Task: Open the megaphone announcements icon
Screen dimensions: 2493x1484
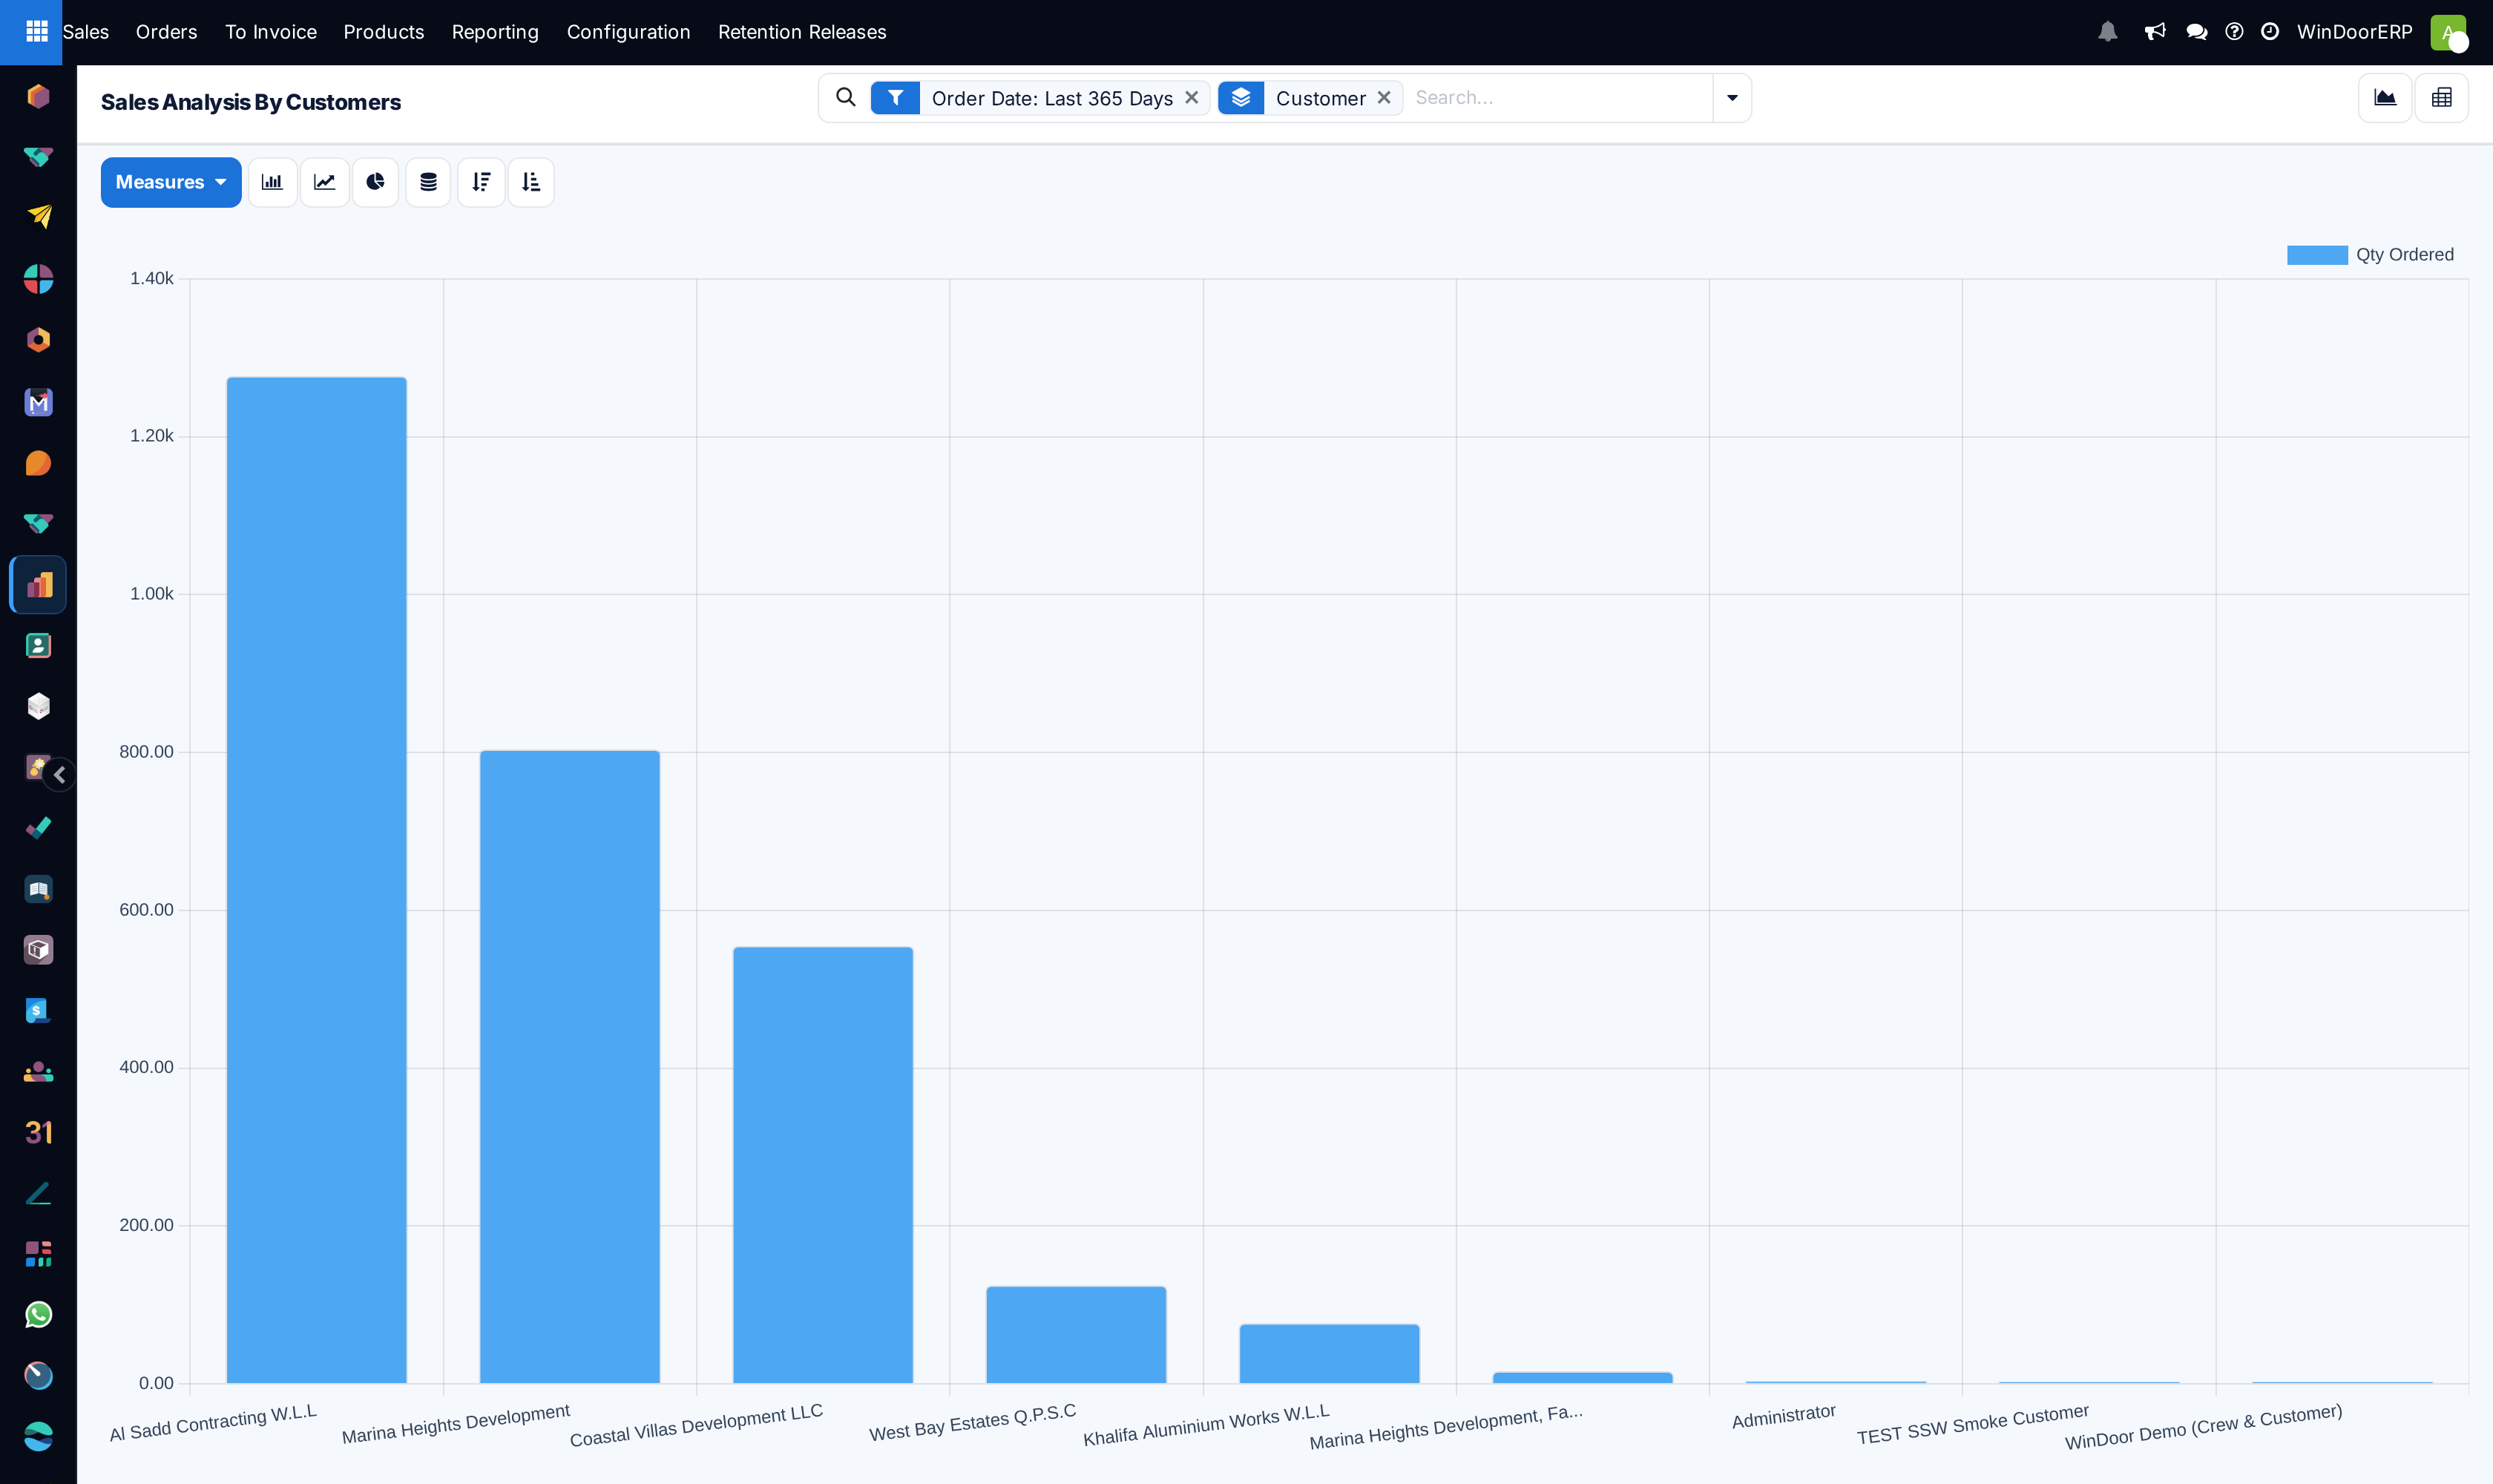Action: click(2155, 32)
